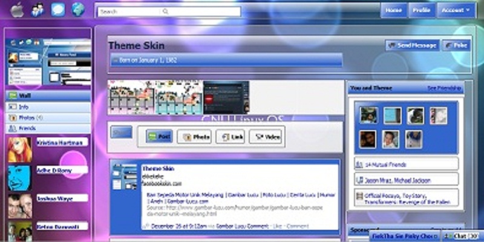Open the messages speech bubble icon
The width and height of the screenshot is (484, 242).
pyautogui.click(x=58, y=10)
